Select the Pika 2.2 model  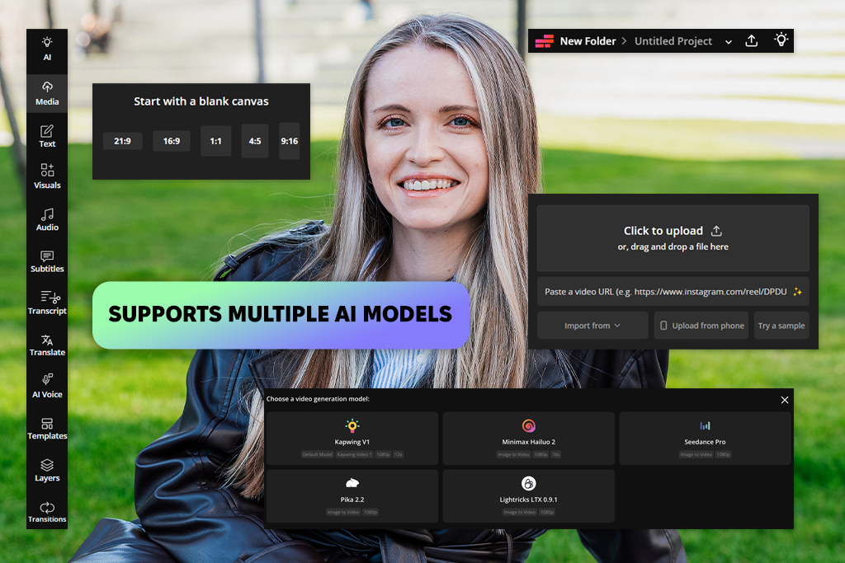352,496
